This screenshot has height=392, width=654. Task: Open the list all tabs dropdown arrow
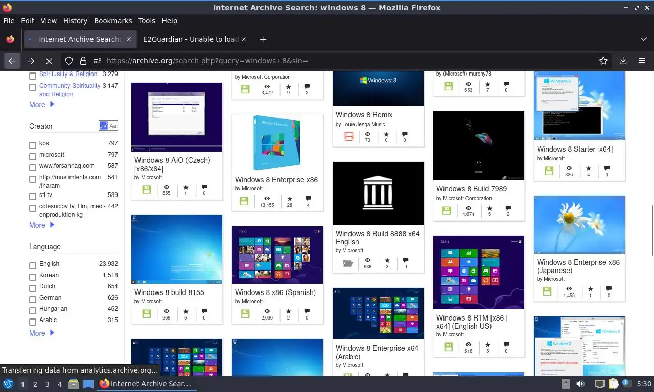pos(643,39)
